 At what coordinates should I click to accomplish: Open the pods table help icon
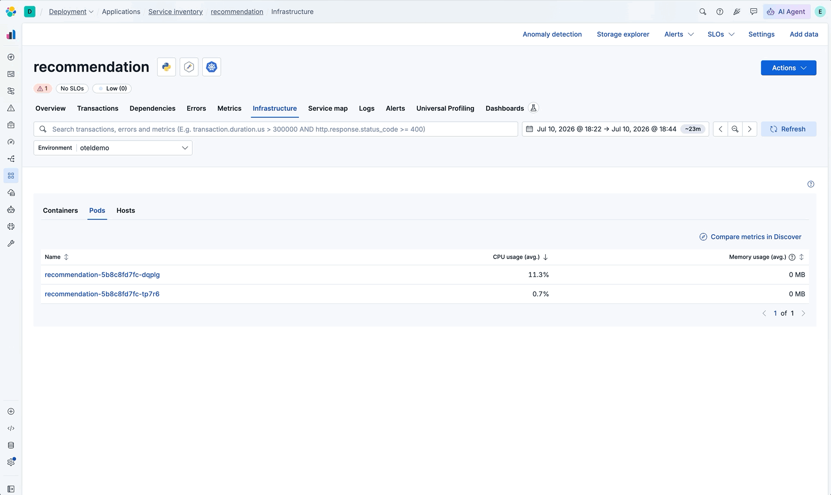tap(810, 184)
